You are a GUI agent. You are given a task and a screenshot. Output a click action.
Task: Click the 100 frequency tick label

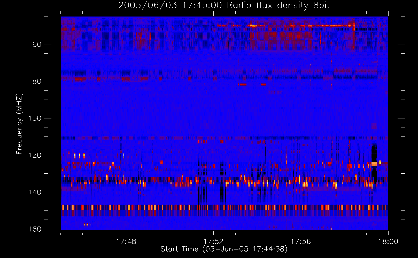(x=35, y=118)
